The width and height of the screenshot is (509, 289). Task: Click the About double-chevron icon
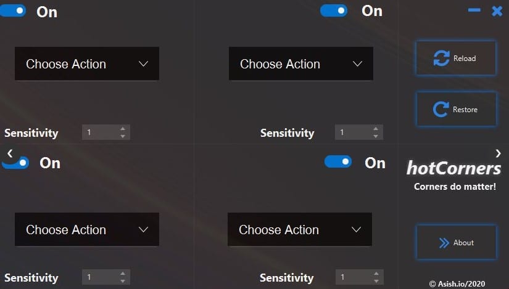click(x=444, y=243)
